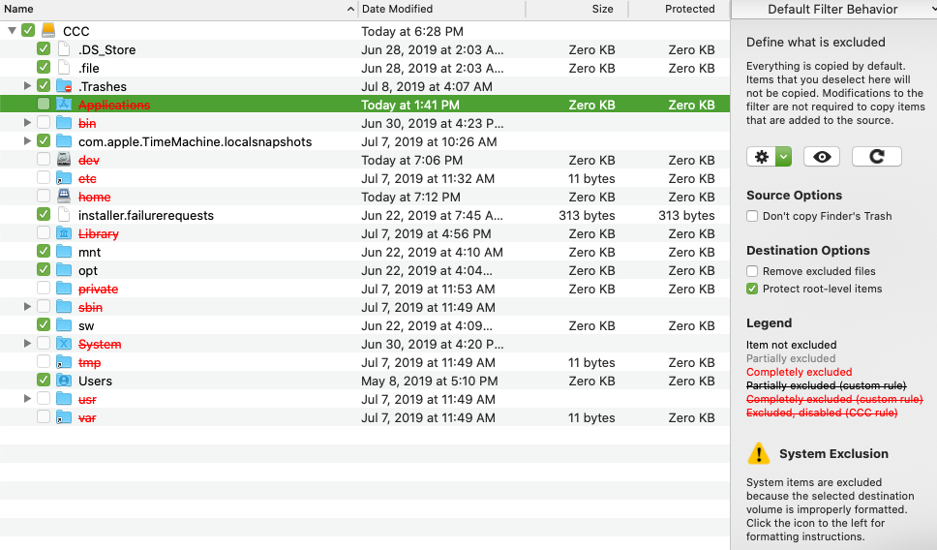Image resolution: width=937 pixels, height=550 pixels.
Task: Click the Users folder icon
Action: tap(64, 381)
